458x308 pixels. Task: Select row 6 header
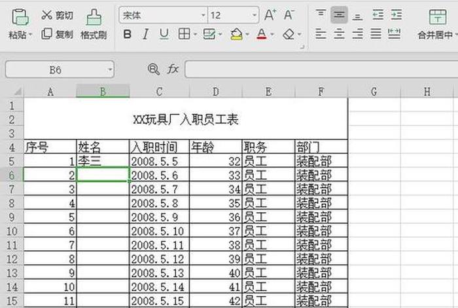[x=12, y=175]
